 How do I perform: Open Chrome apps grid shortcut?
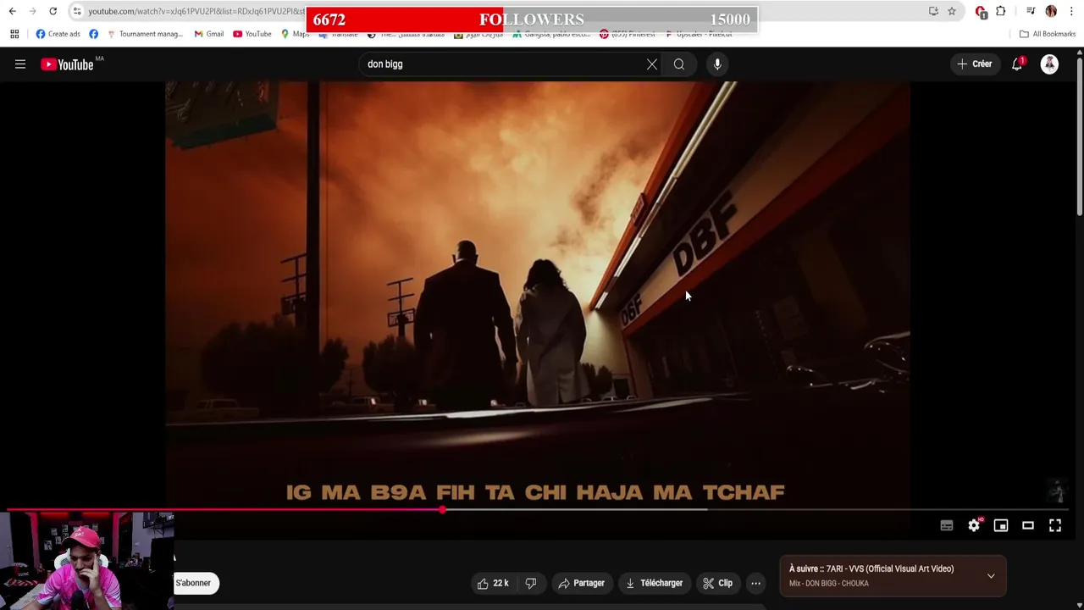[14, 34]
